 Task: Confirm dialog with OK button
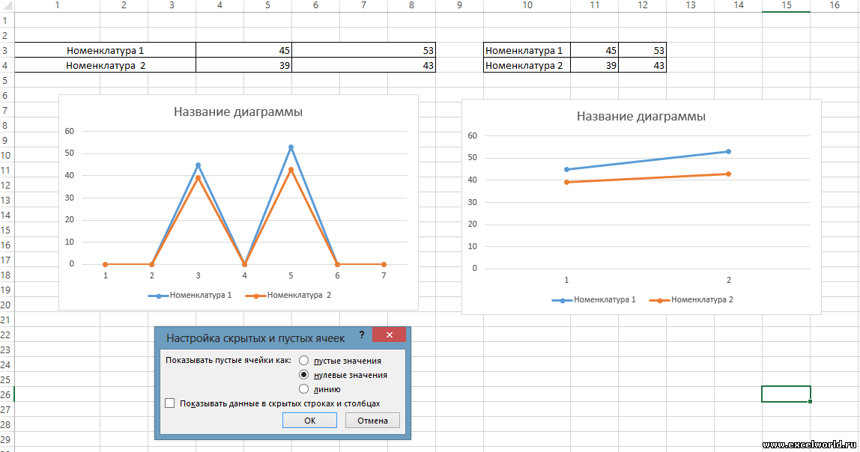tap(310, 421)
